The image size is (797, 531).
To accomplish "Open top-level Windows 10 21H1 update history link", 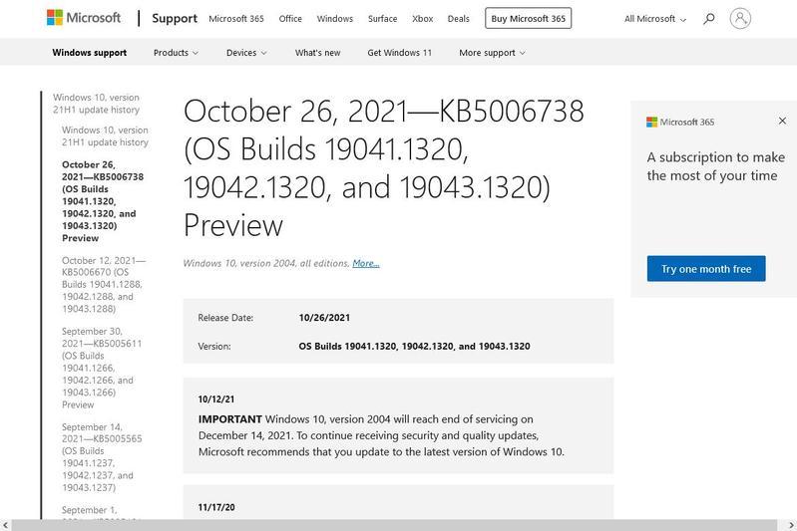I will tap(96, 104).
